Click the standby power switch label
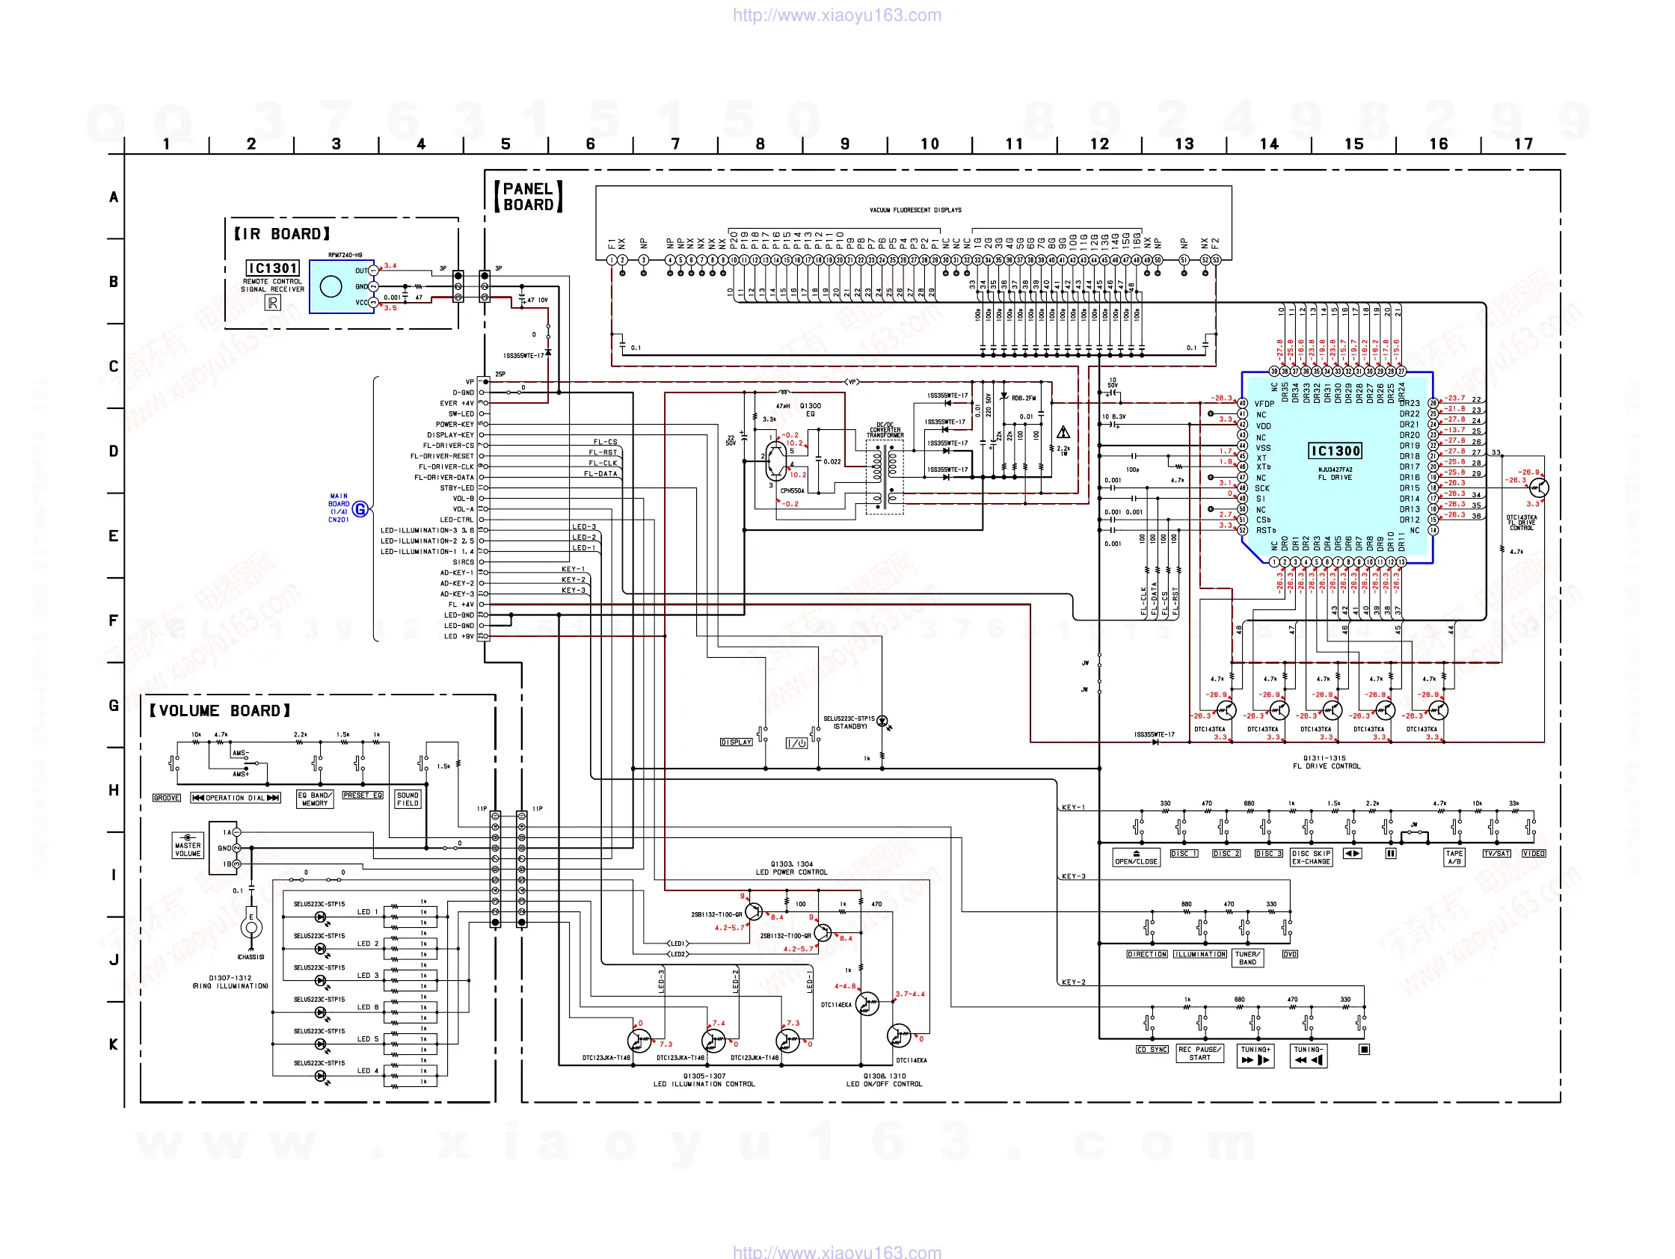 point(796,742)
